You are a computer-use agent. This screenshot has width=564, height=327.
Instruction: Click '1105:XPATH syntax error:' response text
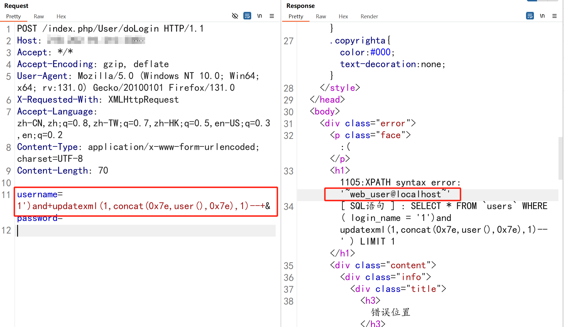(400, 183)
